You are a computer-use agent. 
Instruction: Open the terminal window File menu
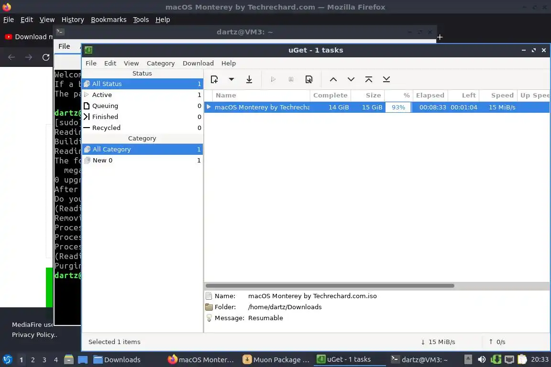64,46
